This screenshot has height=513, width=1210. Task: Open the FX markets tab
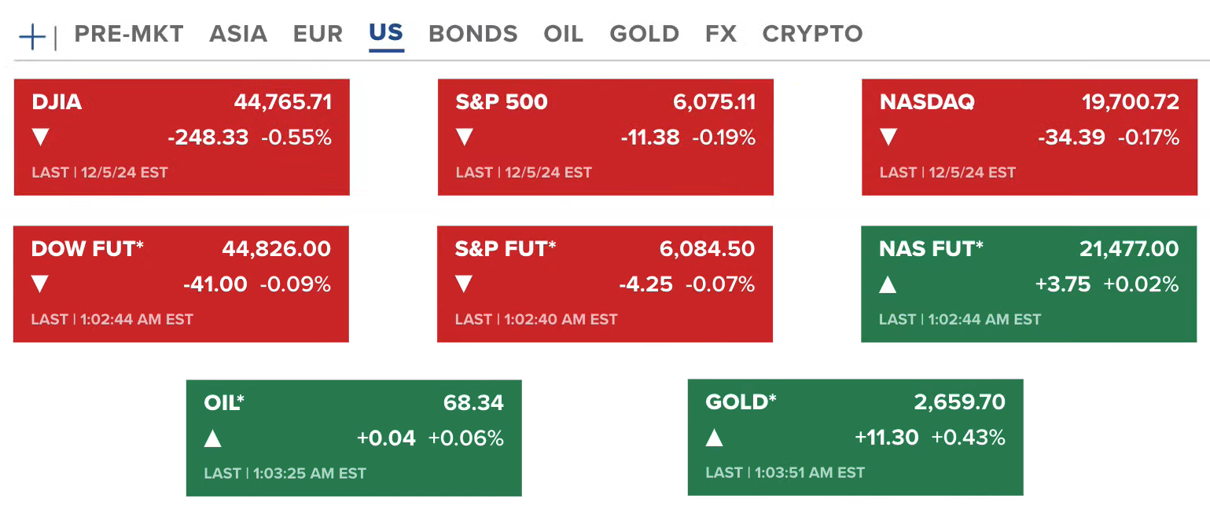pyautogui.click(x=721, y=34)
